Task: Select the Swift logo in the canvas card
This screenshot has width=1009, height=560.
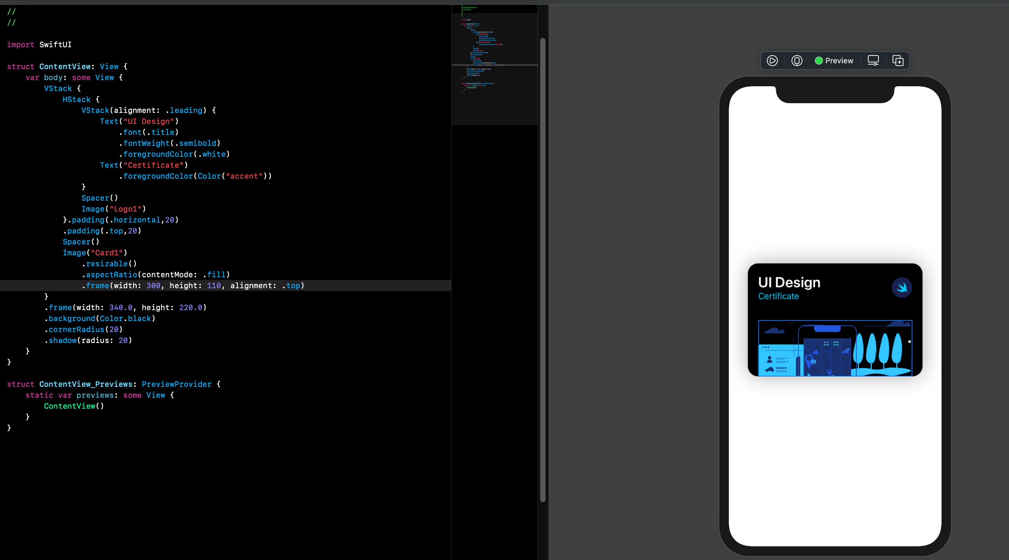Action: [902, 288]
